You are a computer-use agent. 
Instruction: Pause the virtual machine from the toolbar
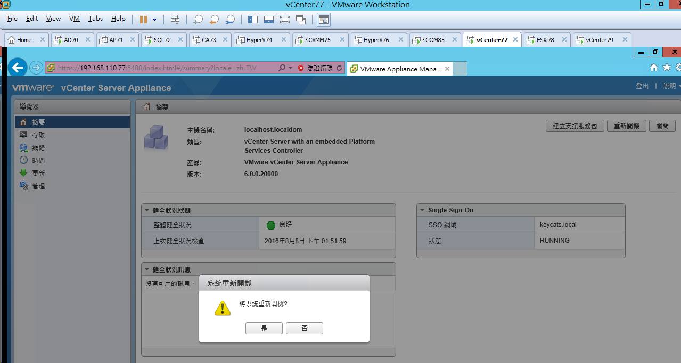click(x=143, y=20)
